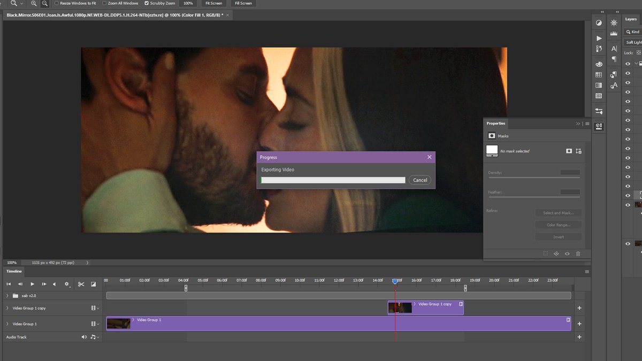Click the Properties panel dock icon
The image size is (642, 361).
[599, 126]
